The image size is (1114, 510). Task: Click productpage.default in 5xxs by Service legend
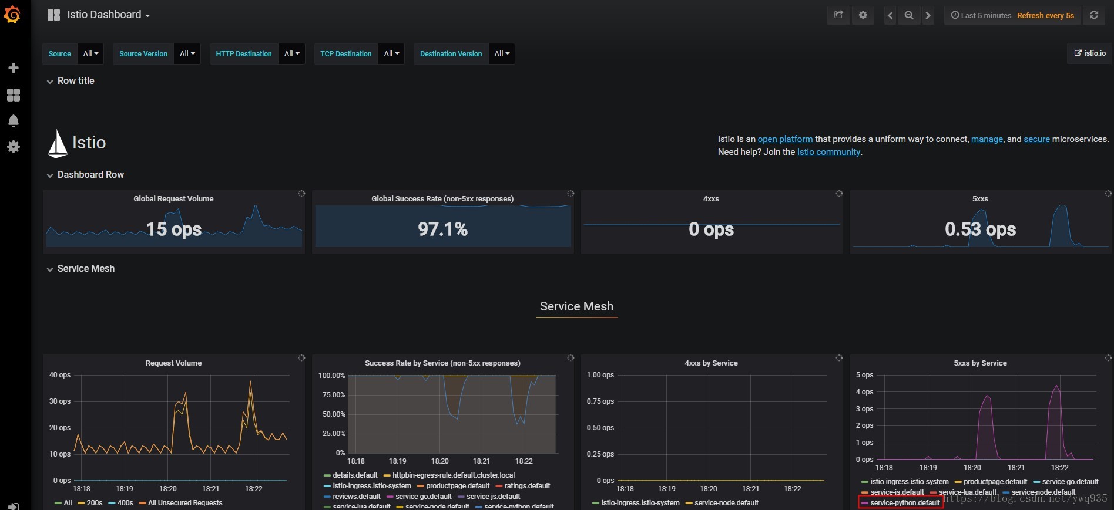995,482
